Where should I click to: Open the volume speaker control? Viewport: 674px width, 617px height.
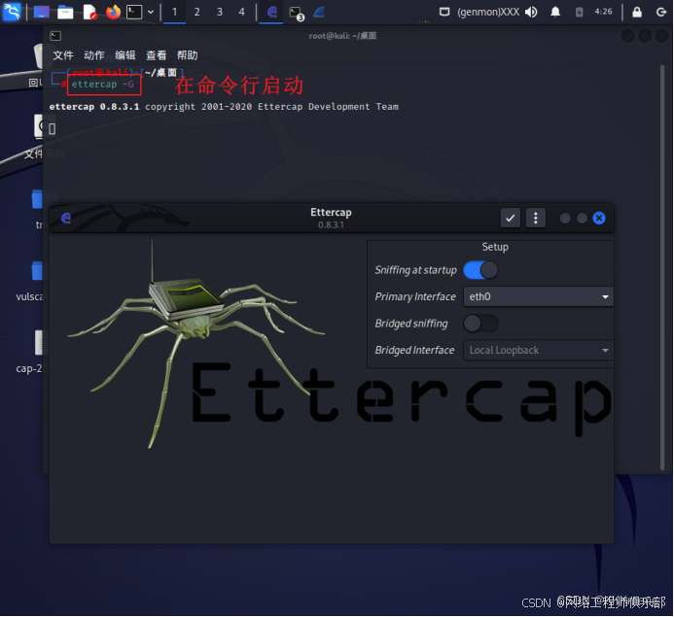coord(531,12)
